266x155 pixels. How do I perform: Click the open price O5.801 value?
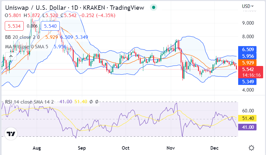[x=13, y=15]
